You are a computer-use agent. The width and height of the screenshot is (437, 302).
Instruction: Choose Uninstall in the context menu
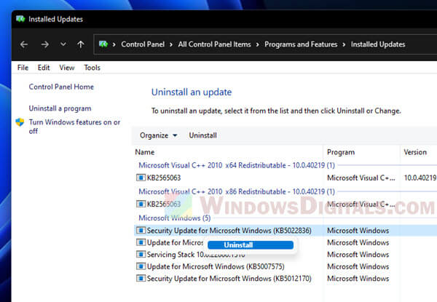(x=251, y=245)
